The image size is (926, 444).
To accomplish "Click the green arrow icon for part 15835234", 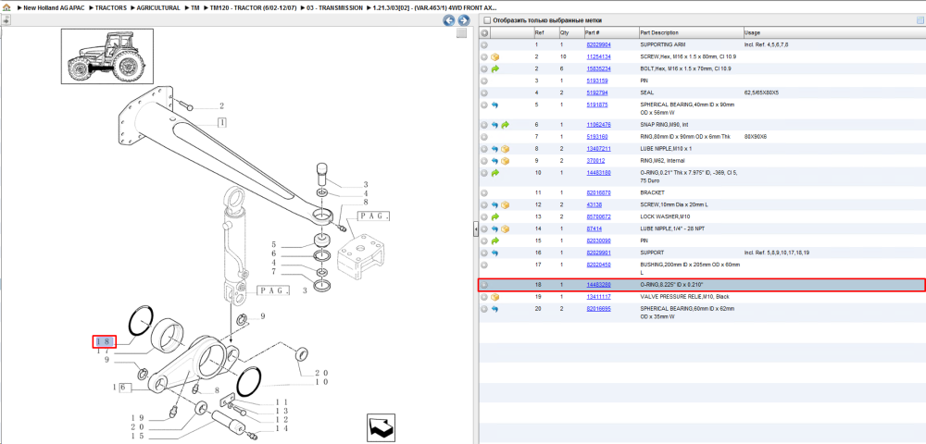I will [x=494, y=69].
